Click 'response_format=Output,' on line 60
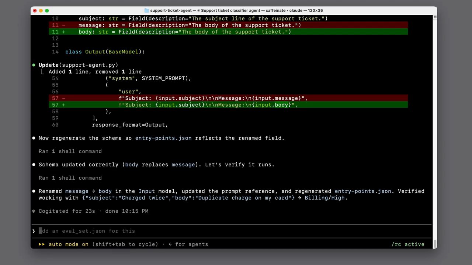Image resolution: width=472 pixels, height=265 pixels. 130,125
